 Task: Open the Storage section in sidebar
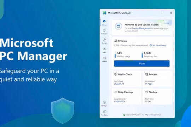[x=104, y=41]
